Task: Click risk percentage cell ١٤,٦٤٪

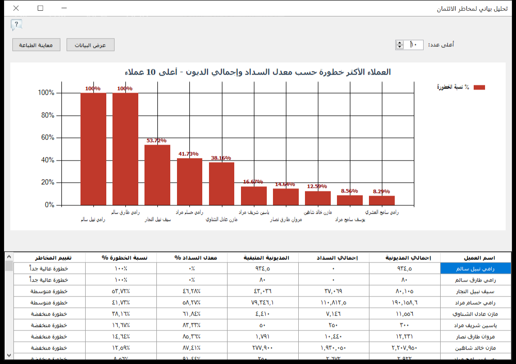Action: pyautogui.click(x=121, y=336)
